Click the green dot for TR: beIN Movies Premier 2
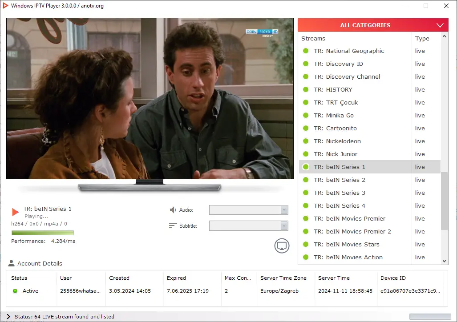This screenshot has height=322, width=457. (306, 231)
